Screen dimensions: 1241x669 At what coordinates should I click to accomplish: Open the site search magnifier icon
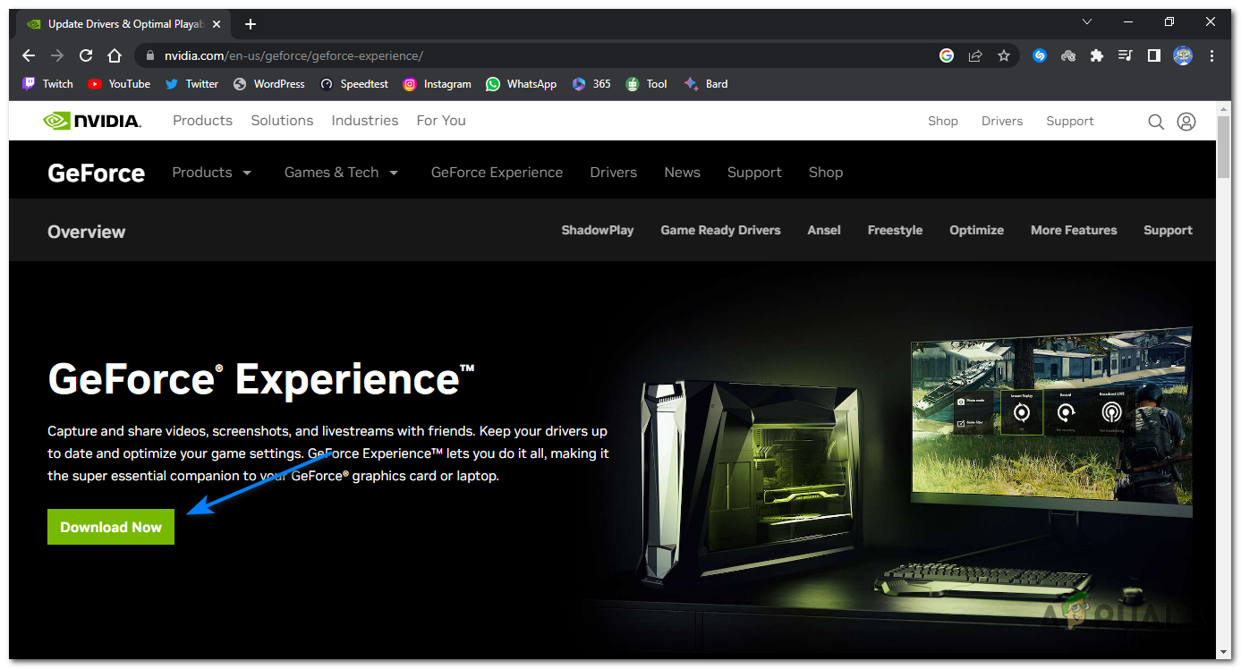click(x=1156, y=121)
